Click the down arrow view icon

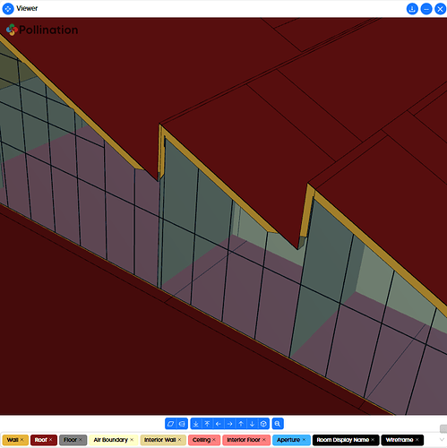(252, 424)
